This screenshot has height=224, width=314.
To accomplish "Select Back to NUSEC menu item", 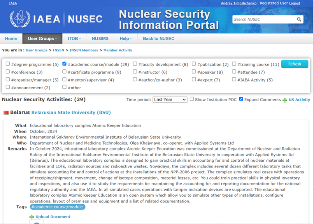I will pos(159,39).
